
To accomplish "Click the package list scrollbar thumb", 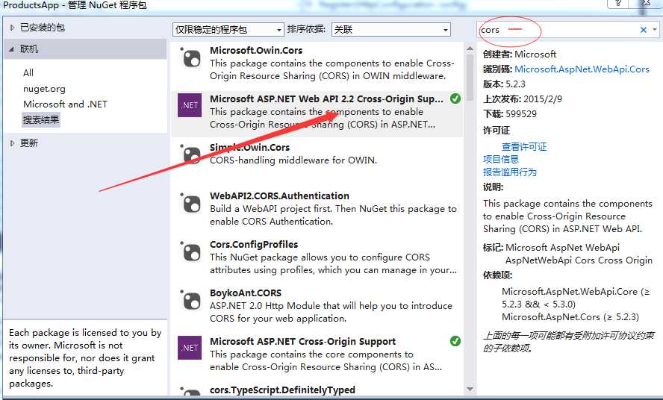I will (470, 76).
